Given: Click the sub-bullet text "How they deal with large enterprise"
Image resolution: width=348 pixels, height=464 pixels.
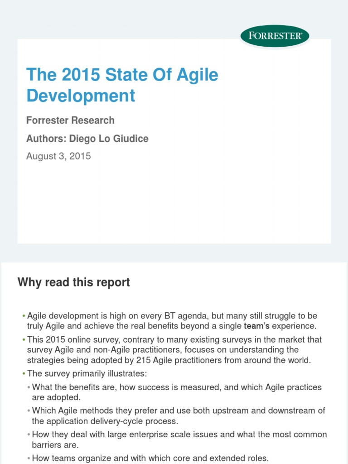Looking at the screenshot, I should (x=179, y=439).
